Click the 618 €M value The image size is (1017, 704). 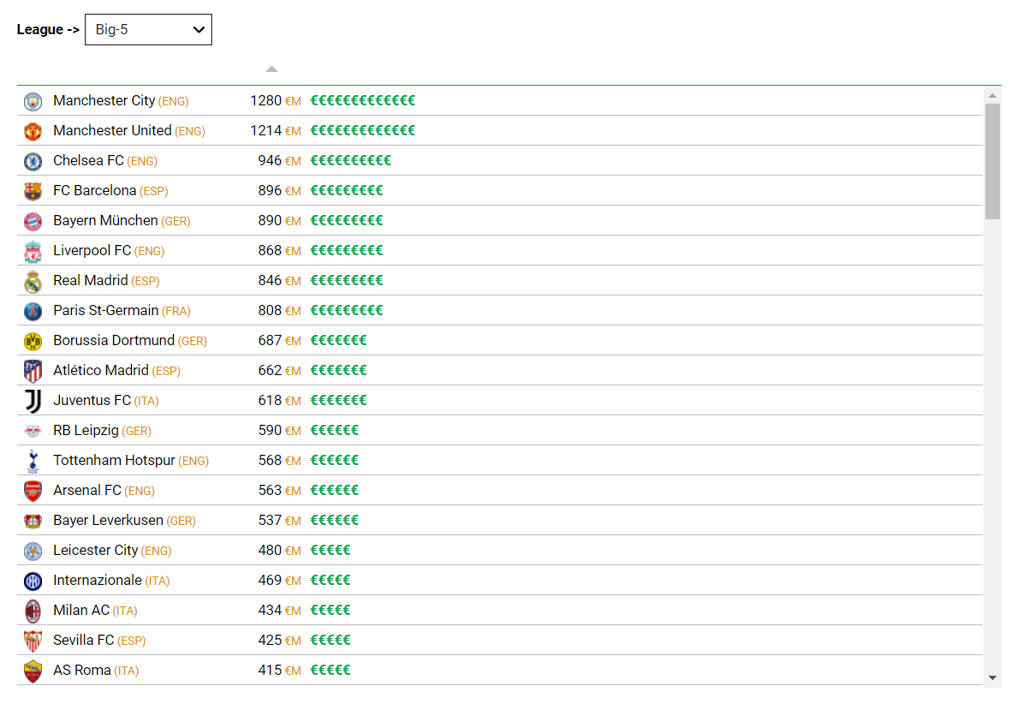(280, 400)
